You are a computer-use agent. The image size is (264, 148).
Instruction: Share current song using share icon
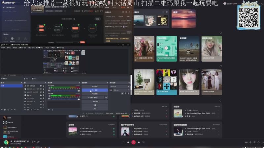(38, 142)
